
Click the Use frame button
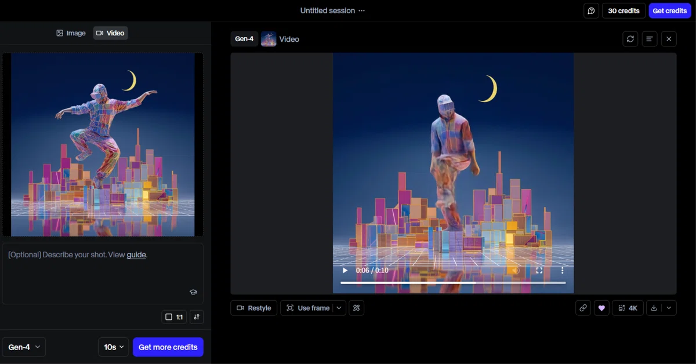click(x=307, y=308)
